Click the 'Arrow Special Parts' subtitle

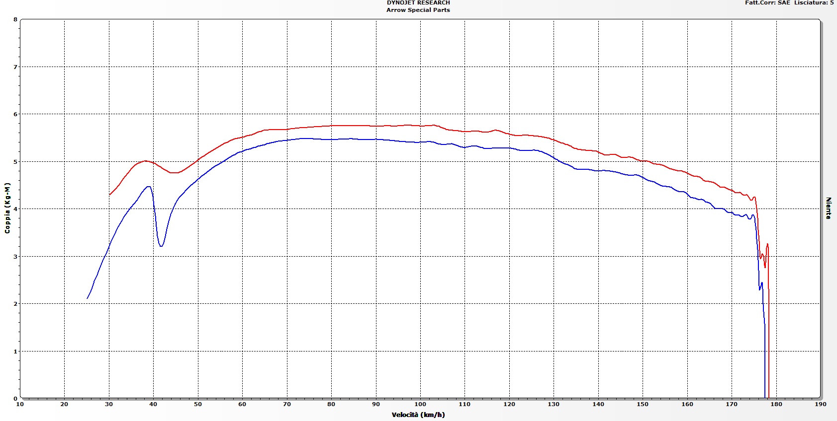(418, 10)
